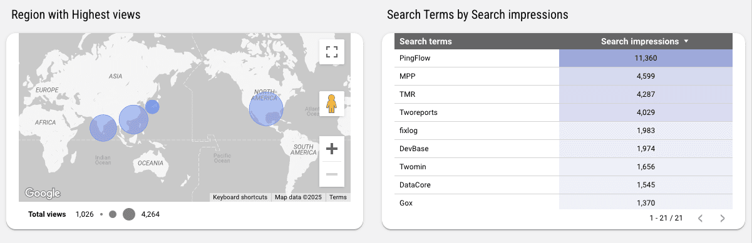Click the 1,545 impressions cell
Image resolution: width=752 pixels, height=243 pixels.
pos(646,185)
